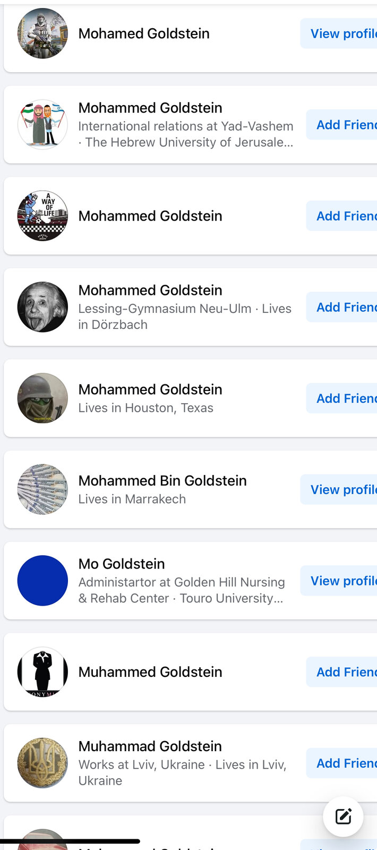The height and width of the screenshot is (850, 377).
Task: Tap the golden trident emblem avatar
Action: (42, 763)
